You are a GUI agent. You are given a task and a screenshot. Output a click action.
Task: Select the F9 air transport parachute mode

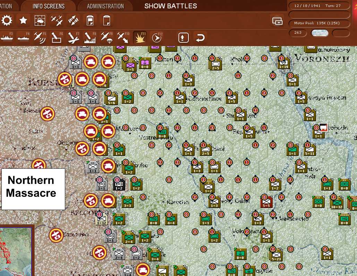tap(107, 37)
